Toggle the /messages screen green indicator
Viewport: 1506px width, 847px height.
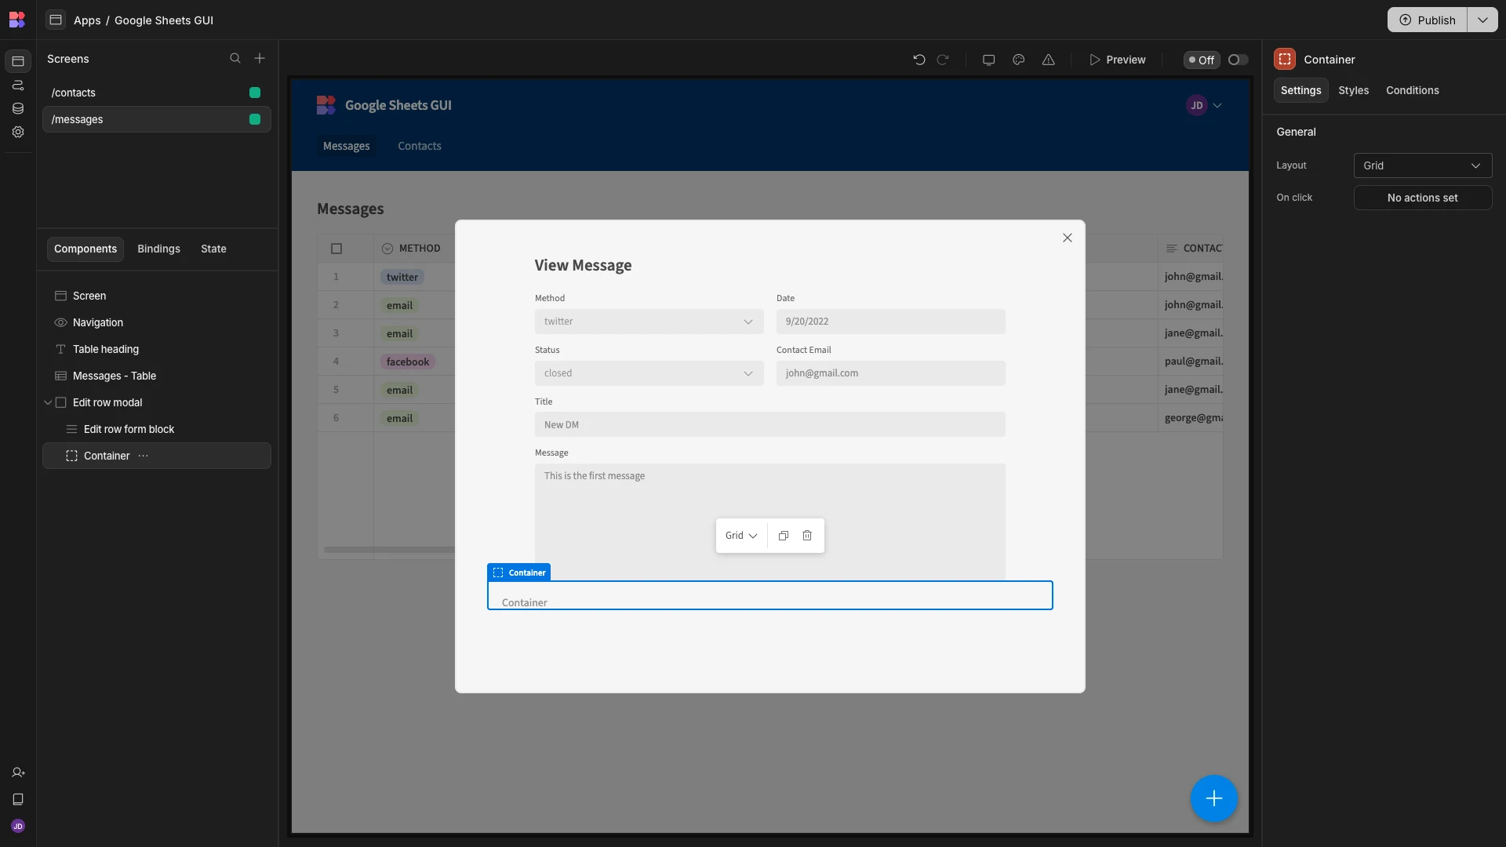pyautogui.click(x=255, y=119)
